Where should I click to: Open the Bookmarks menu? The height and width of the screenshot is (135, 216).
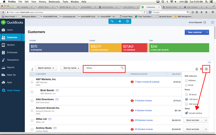[x=54, y=2]
